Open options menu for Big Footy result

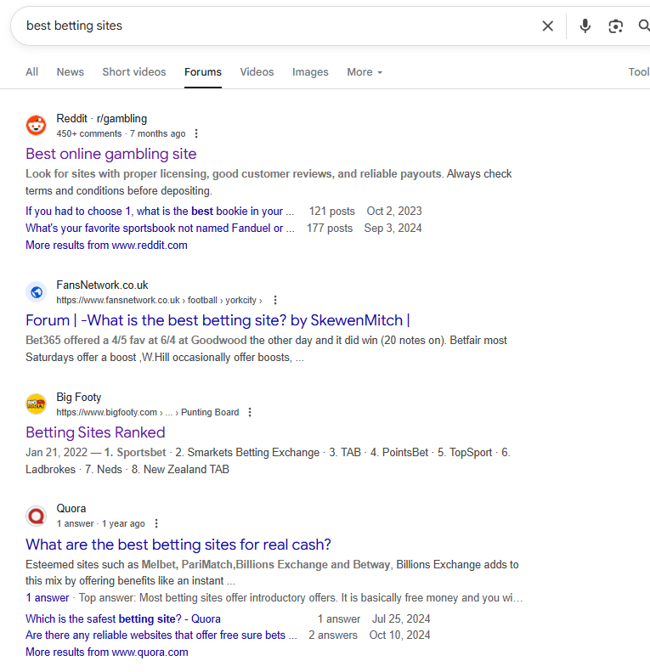coord(250,412)
